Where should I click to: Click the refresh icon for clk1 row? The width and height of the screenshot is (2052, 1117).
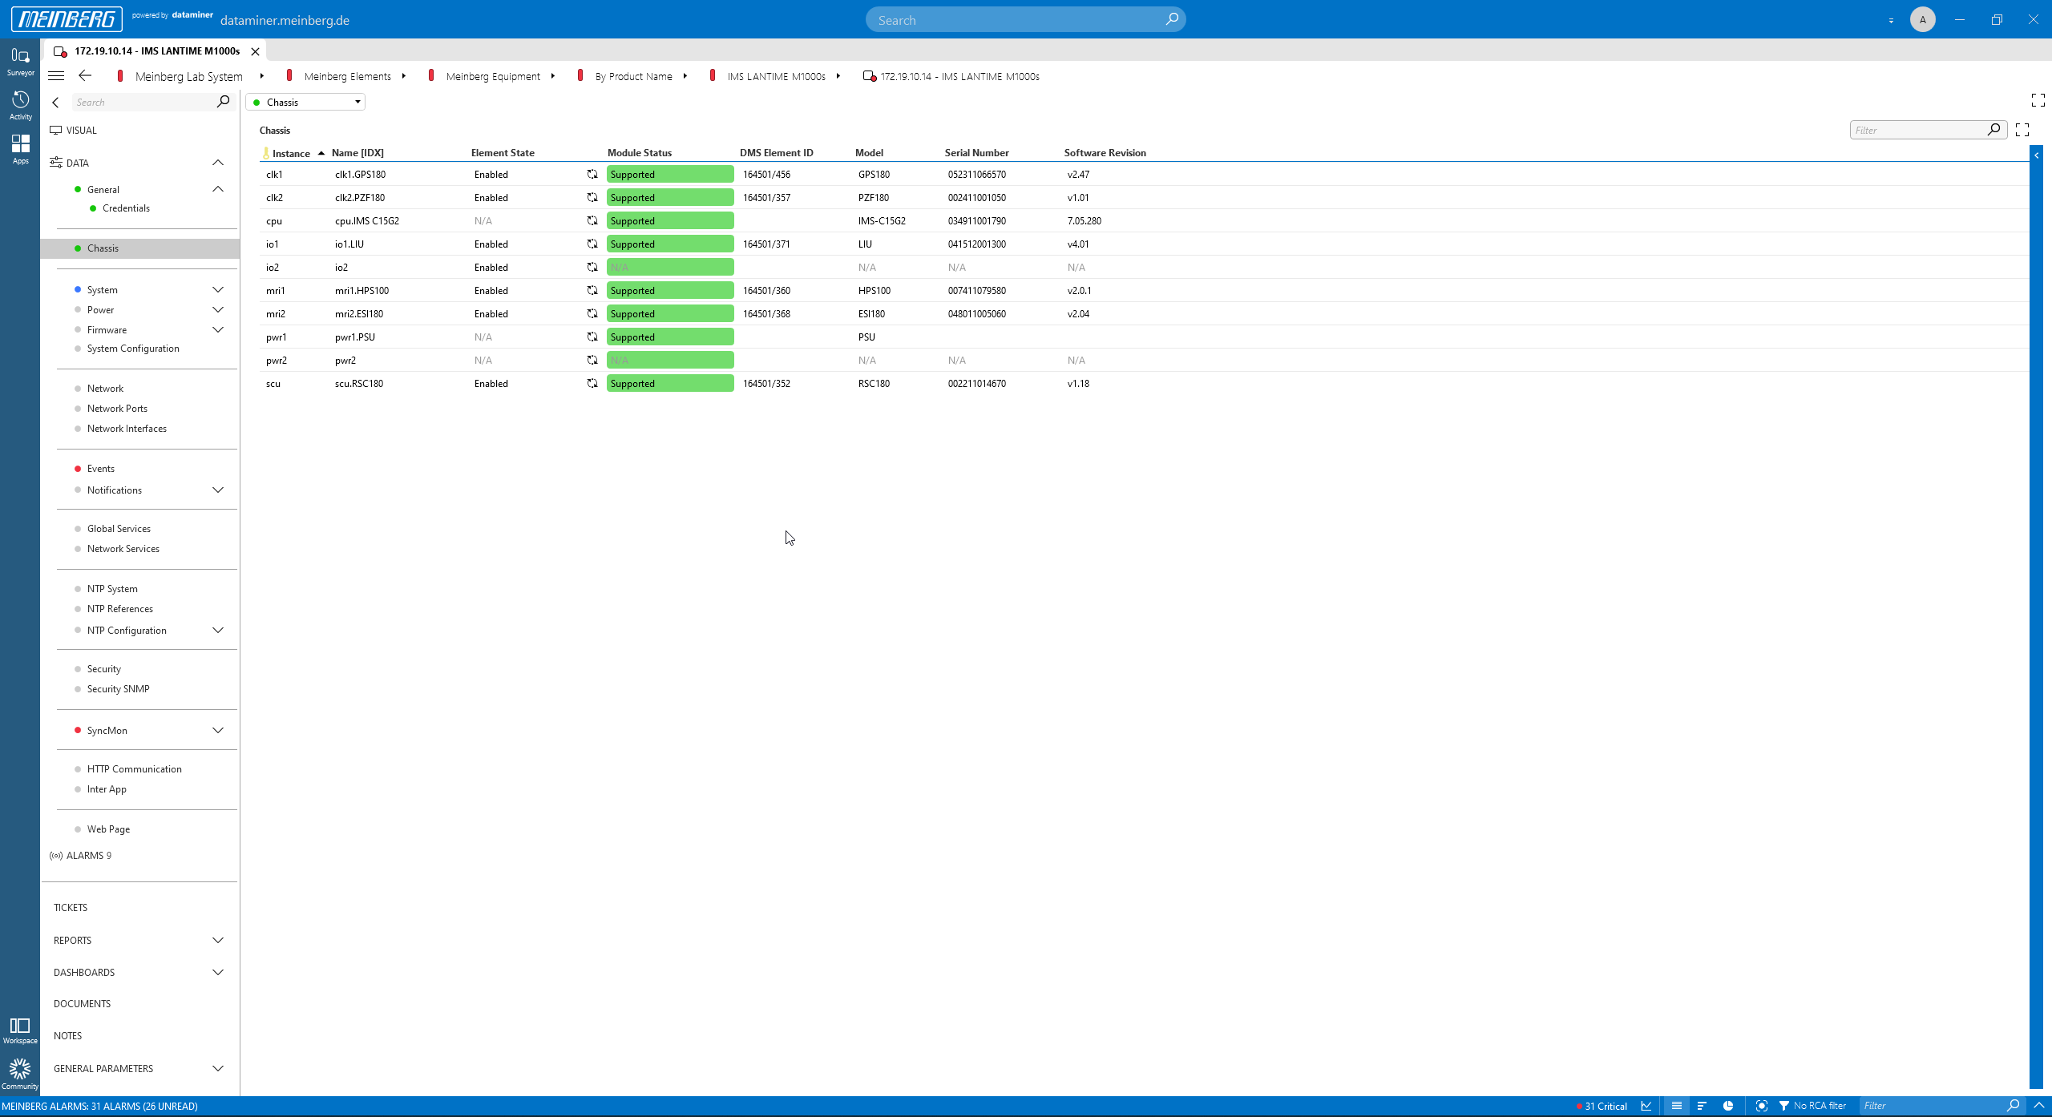pos(592,174)
